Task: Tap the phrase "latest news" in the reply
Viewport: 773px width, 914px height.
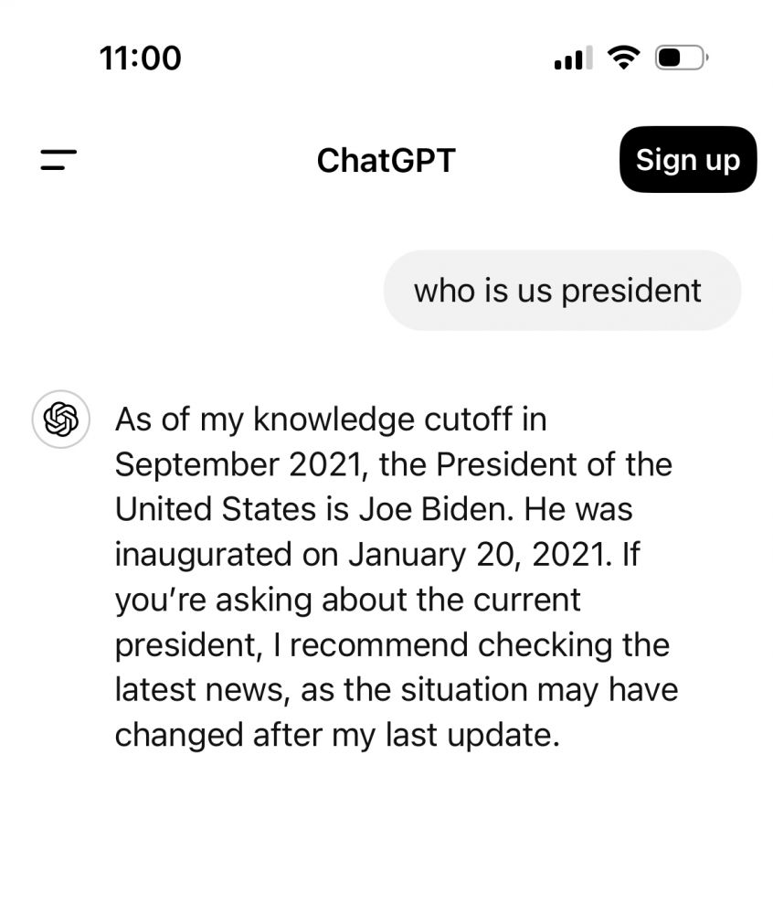Action: (198, 689)
